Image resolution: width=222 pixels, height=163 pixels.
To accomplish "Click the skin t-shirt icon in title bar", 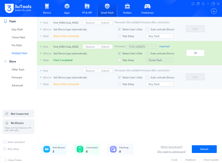I will [193, 4].
